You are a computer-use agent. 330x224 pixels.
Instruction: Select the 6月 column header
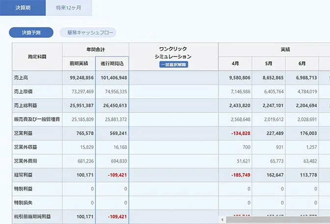302,63
